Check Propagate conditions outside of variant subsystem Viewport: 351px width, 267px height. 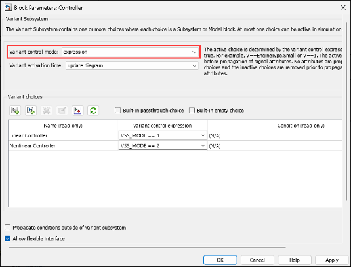pyautogui.click(x=8, y=228)
